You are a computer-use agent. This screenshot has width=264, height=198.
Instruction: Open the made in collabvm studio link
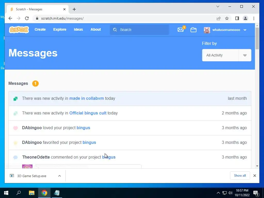(87, 98)
